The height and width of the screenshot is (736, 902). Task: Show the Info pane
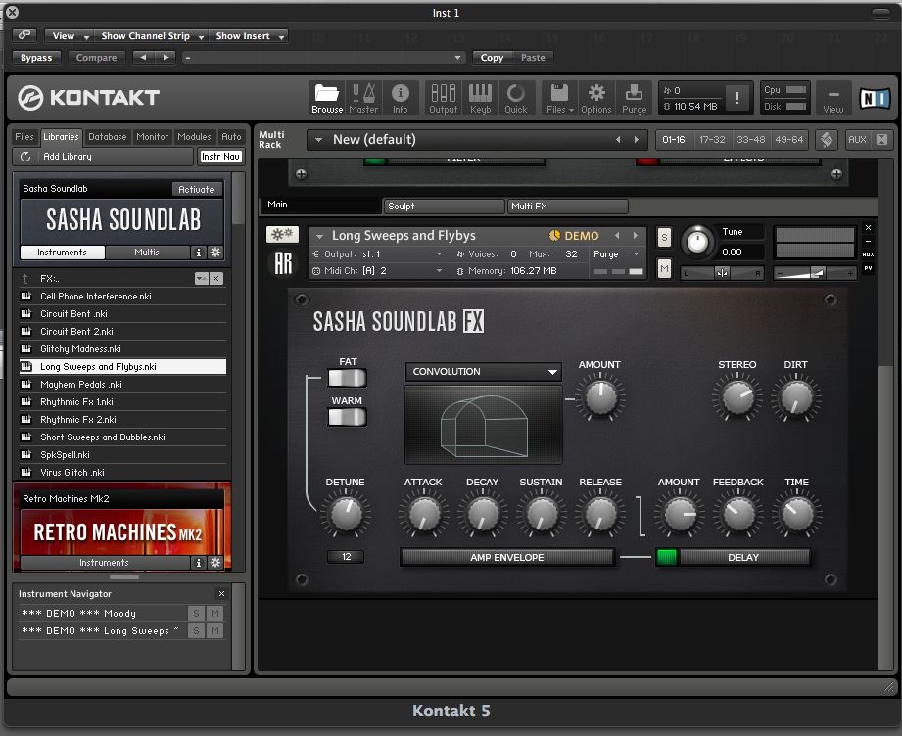(401, 98)
